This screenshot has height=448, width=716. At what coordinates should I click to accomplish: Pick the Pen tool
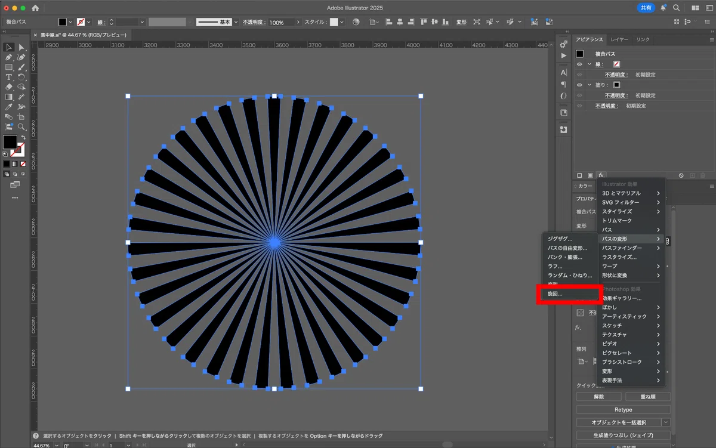click(x=9, y=57)
